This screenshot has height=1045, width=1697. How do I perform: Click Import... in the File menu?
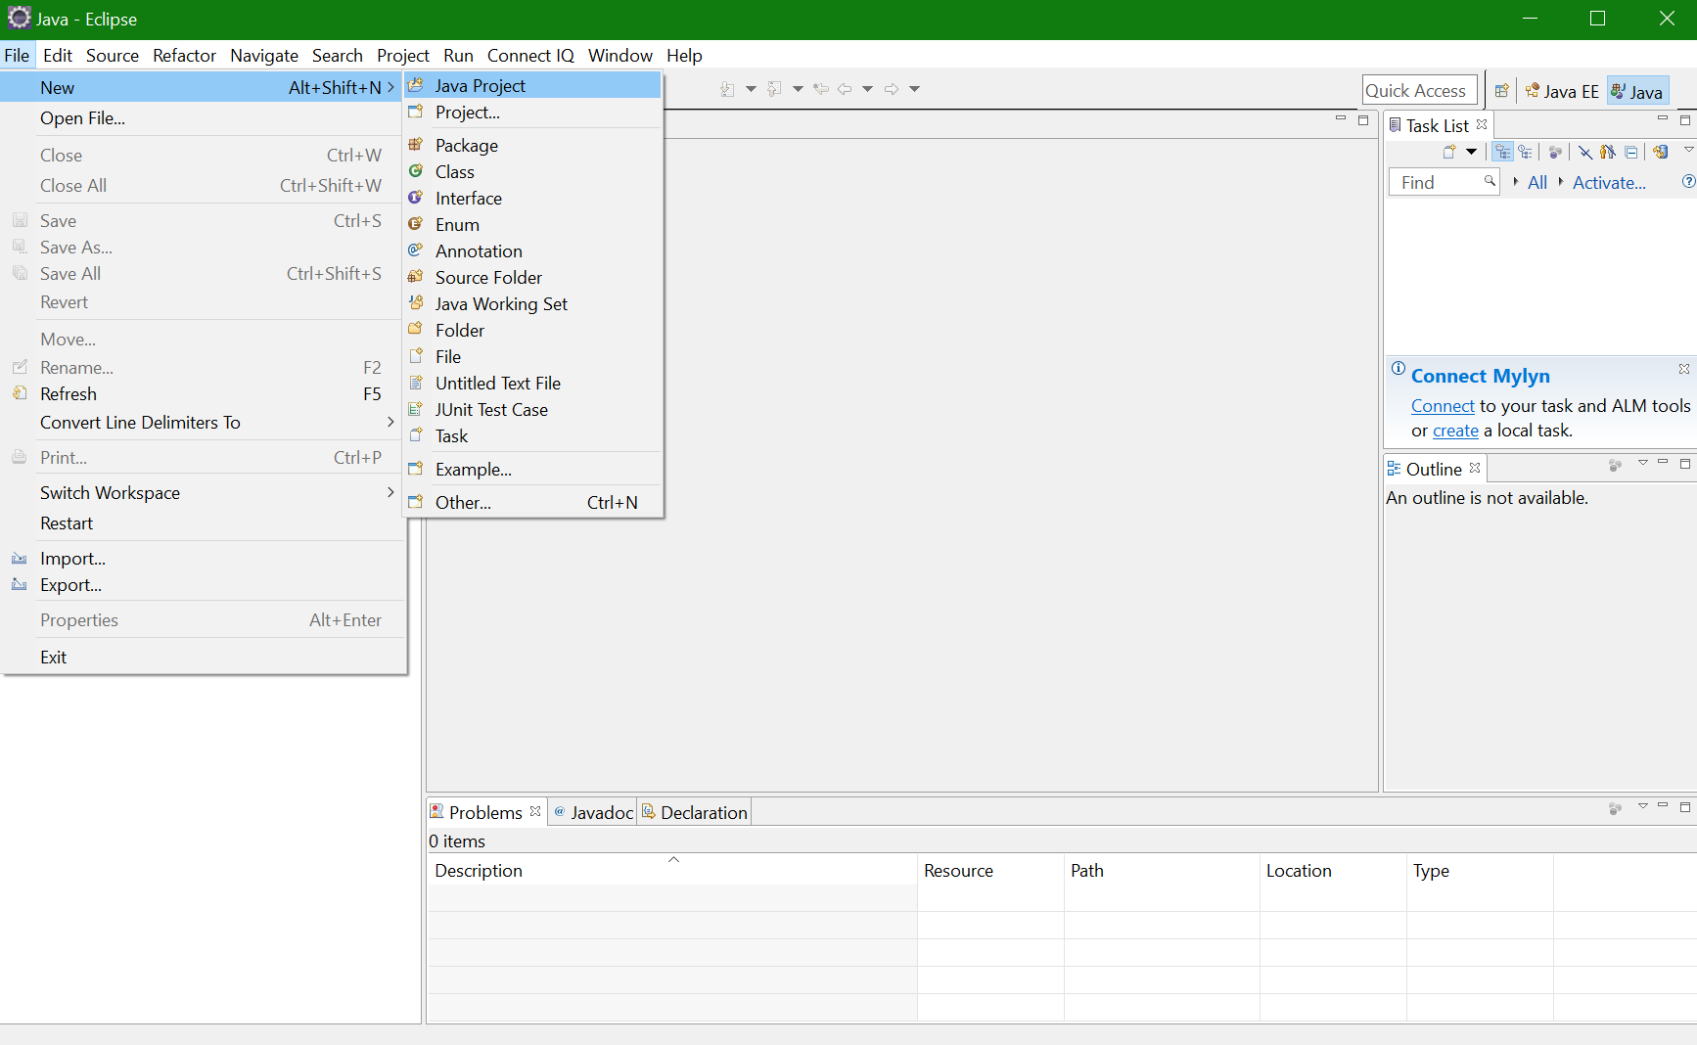click(x=204, y=558)
